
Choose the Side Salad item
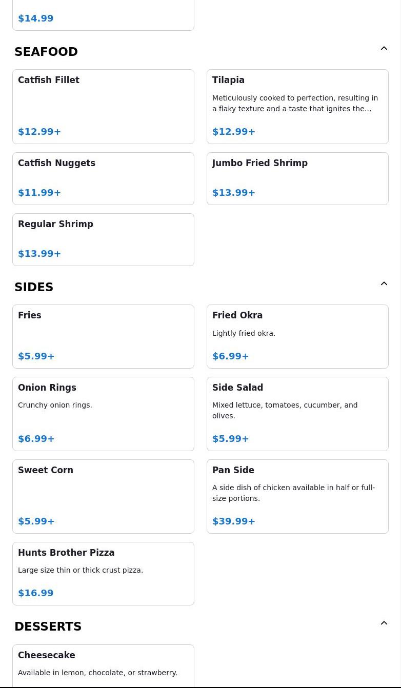coord(297,414)
